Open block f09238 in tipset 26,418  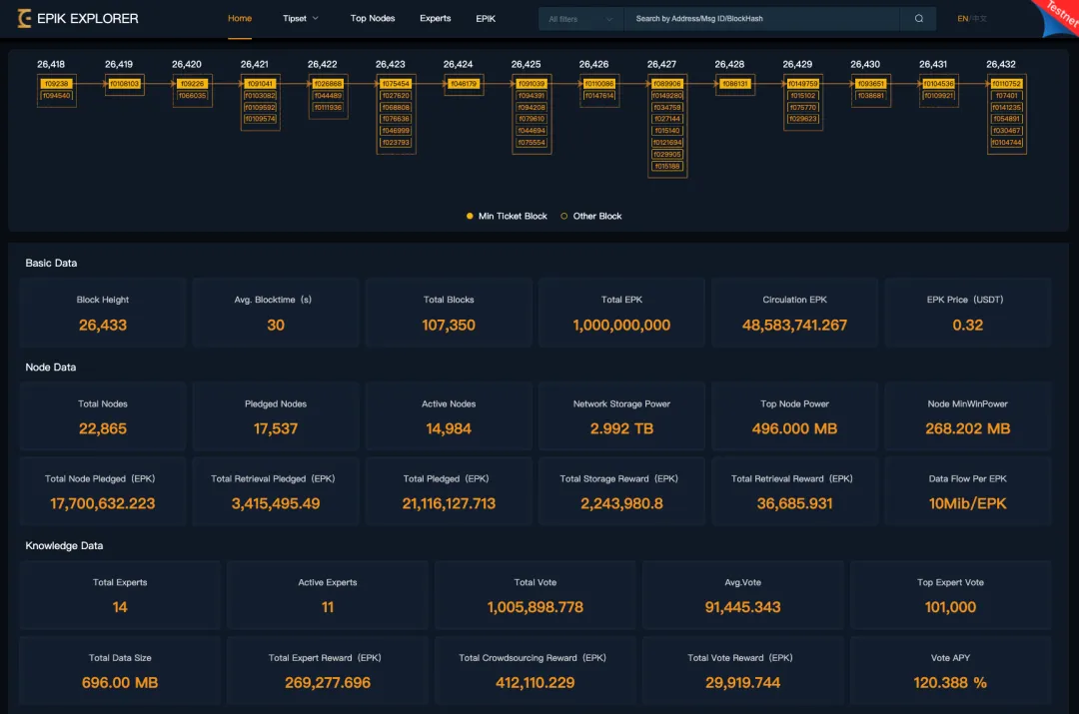point(56,84)
